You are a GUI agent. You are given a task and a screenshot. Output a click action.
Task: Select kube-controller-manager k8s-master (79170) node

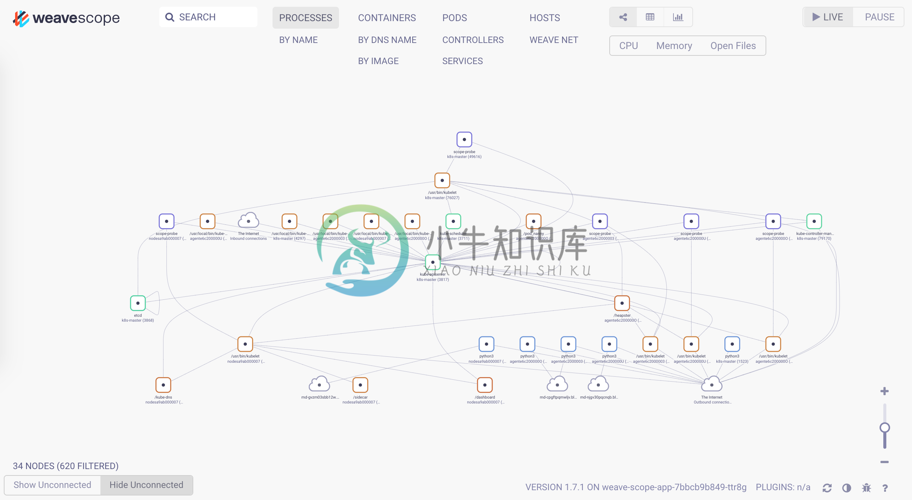coord(814,221)
